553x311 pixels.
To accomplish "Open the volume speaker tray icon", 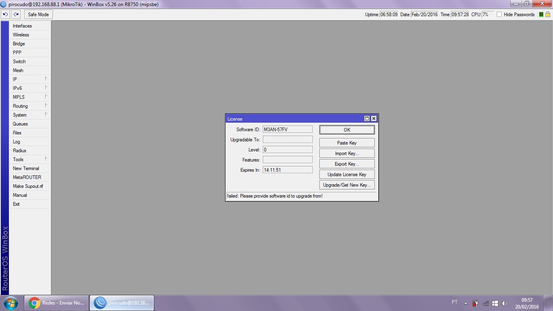I will (504, 303).
